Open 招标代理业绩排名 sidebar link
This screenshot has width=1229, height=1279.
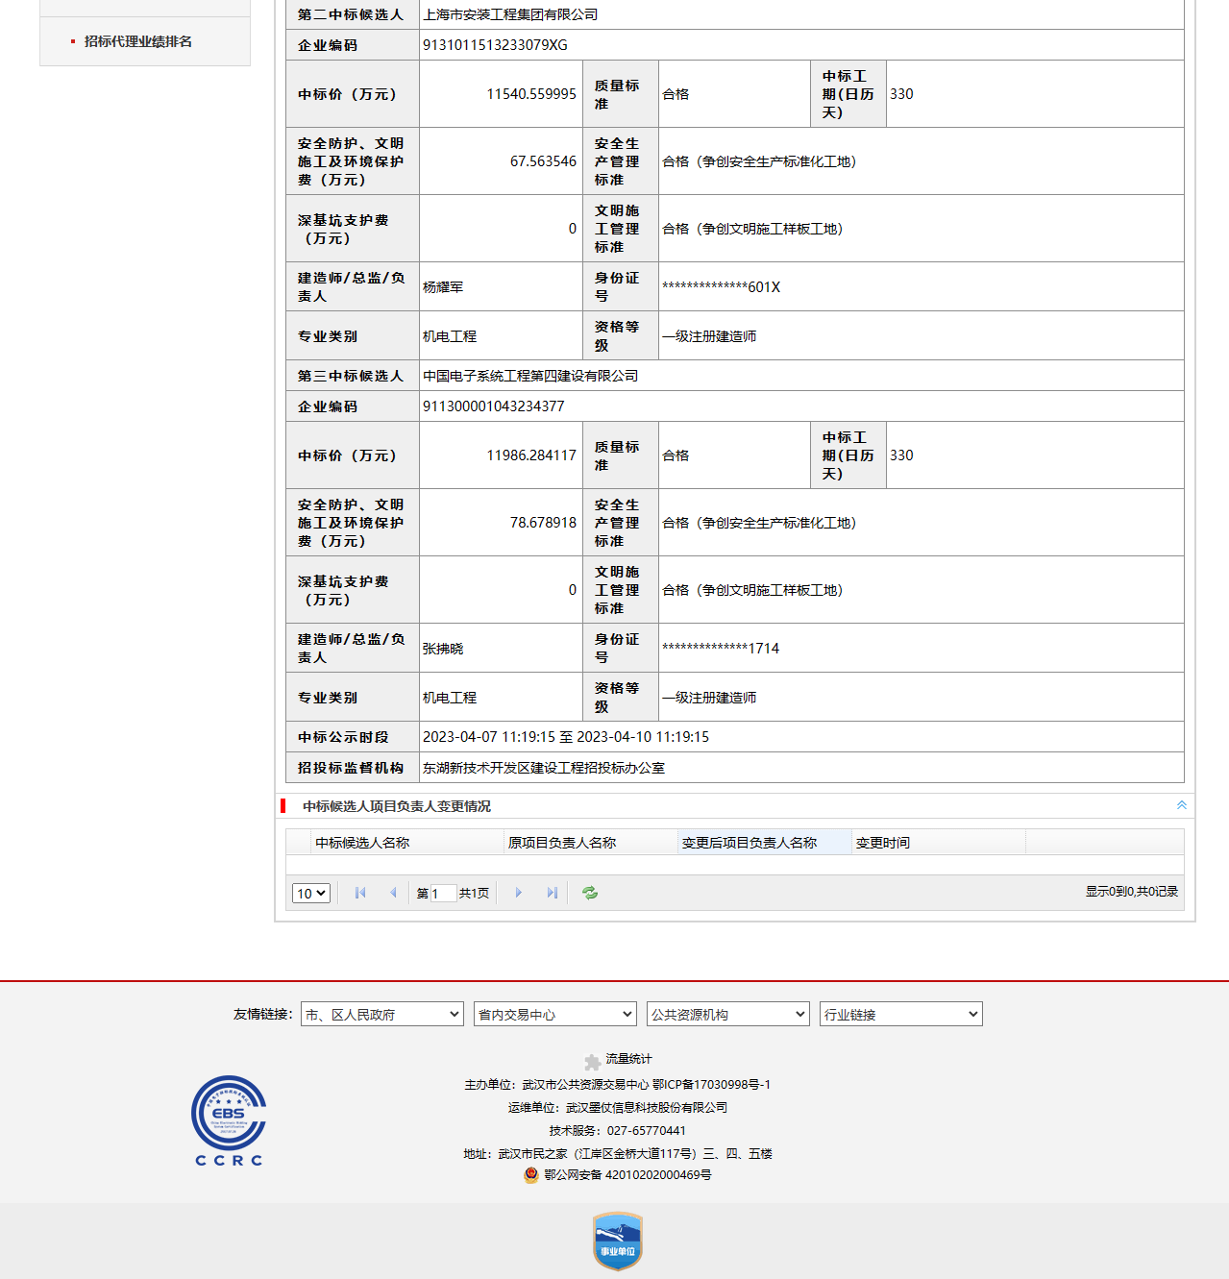tap(138, 41)
